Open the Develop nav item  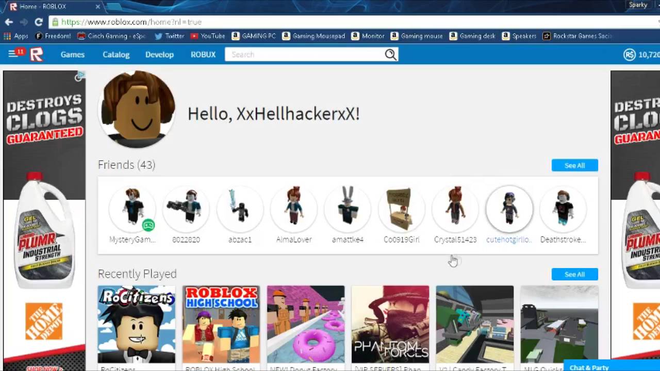[x=159, y=54]
